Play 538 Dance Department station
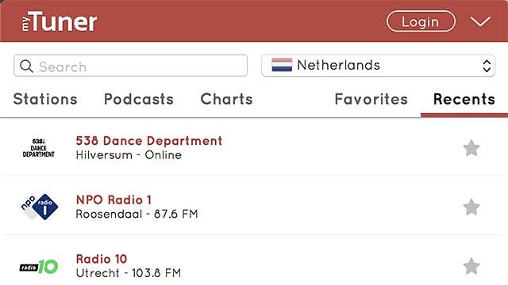This screenshot has height=285, width=508. coord(149,141)
